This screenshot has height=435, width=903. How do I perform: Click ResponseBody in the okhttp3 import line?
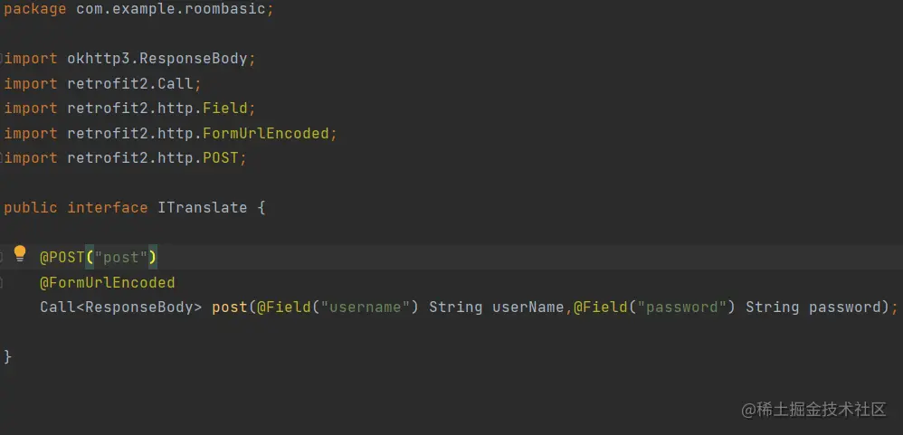[193, 59]
